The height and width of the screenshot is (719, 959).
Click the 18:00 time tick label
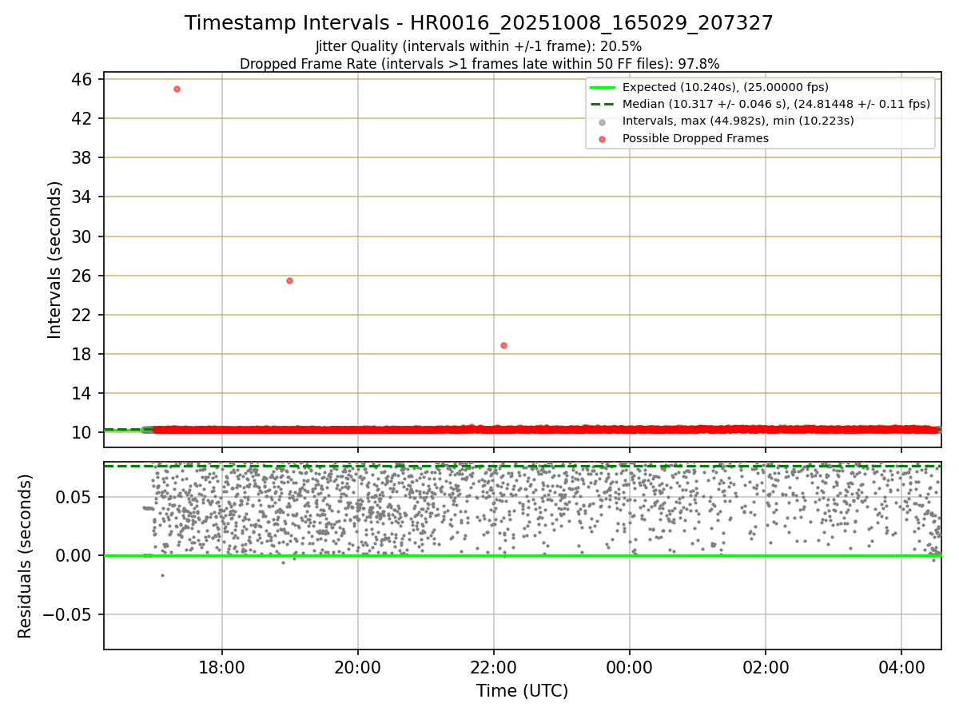[x=222, y=666]
